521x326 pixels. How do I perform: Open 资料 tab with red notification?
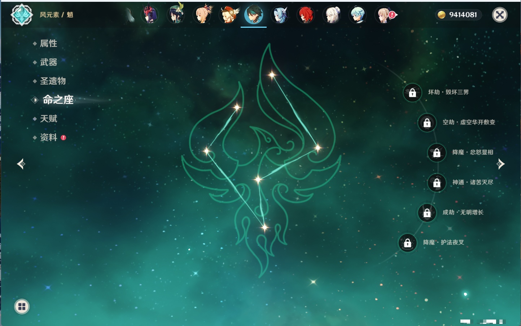(48, 137)
